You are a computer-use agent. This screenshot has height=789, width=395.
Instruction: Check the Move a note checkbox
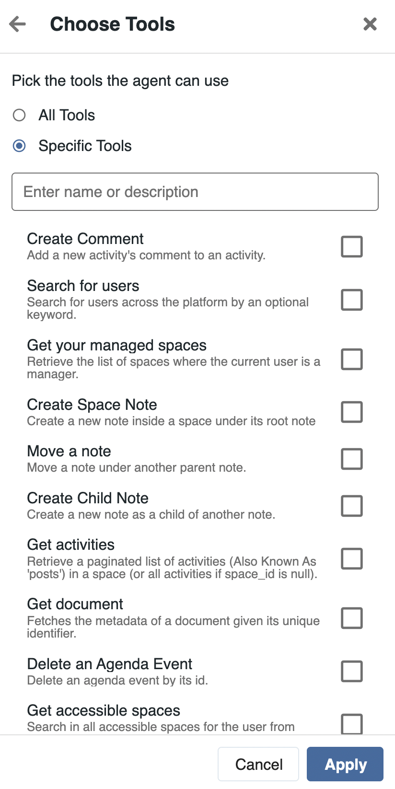(x=351, y=459)
